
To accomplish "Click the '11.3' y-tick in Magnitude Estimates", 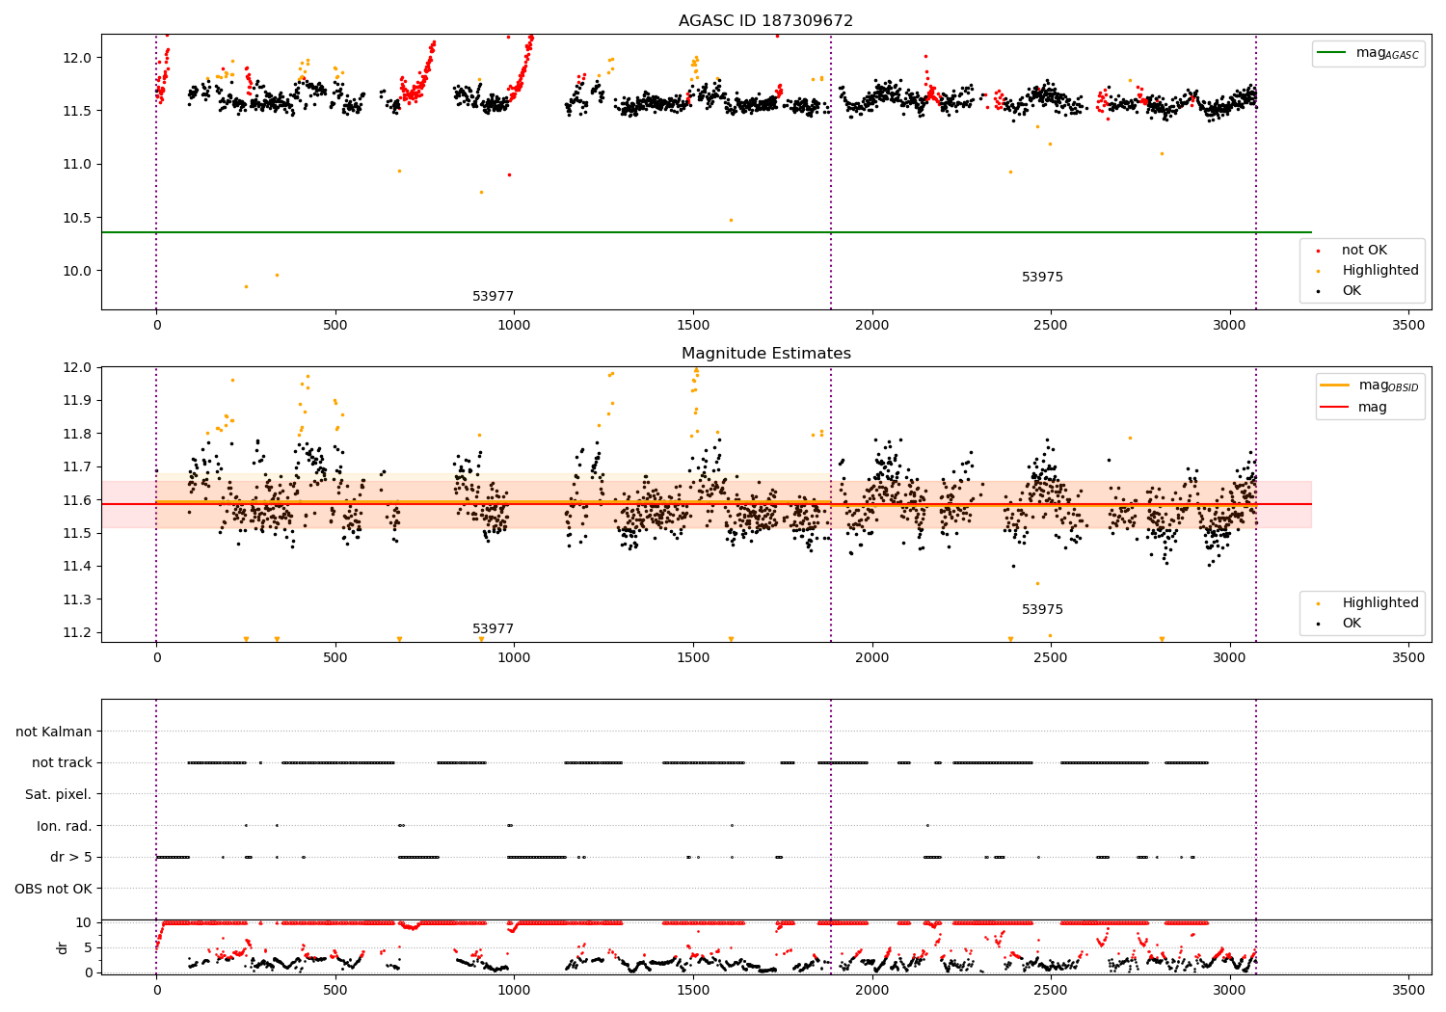I will (x=78, y=599).
